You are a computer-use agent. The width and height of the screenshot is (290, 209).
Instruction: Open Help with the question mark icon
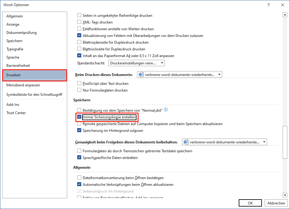(x=268, y=5)
